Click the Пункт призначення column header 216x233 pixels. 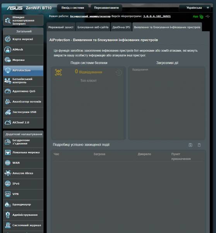coord(181,156)
